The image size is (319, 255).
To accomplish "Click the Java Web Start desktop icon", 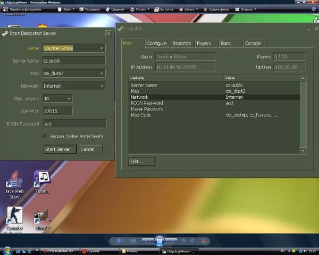I will click(x=14, y=184).
